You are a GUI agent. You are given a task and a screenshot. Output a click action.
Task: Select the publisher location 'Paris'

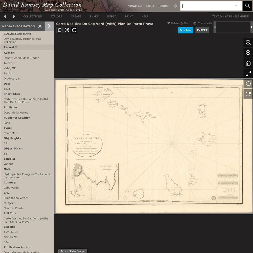coord(7,123)
